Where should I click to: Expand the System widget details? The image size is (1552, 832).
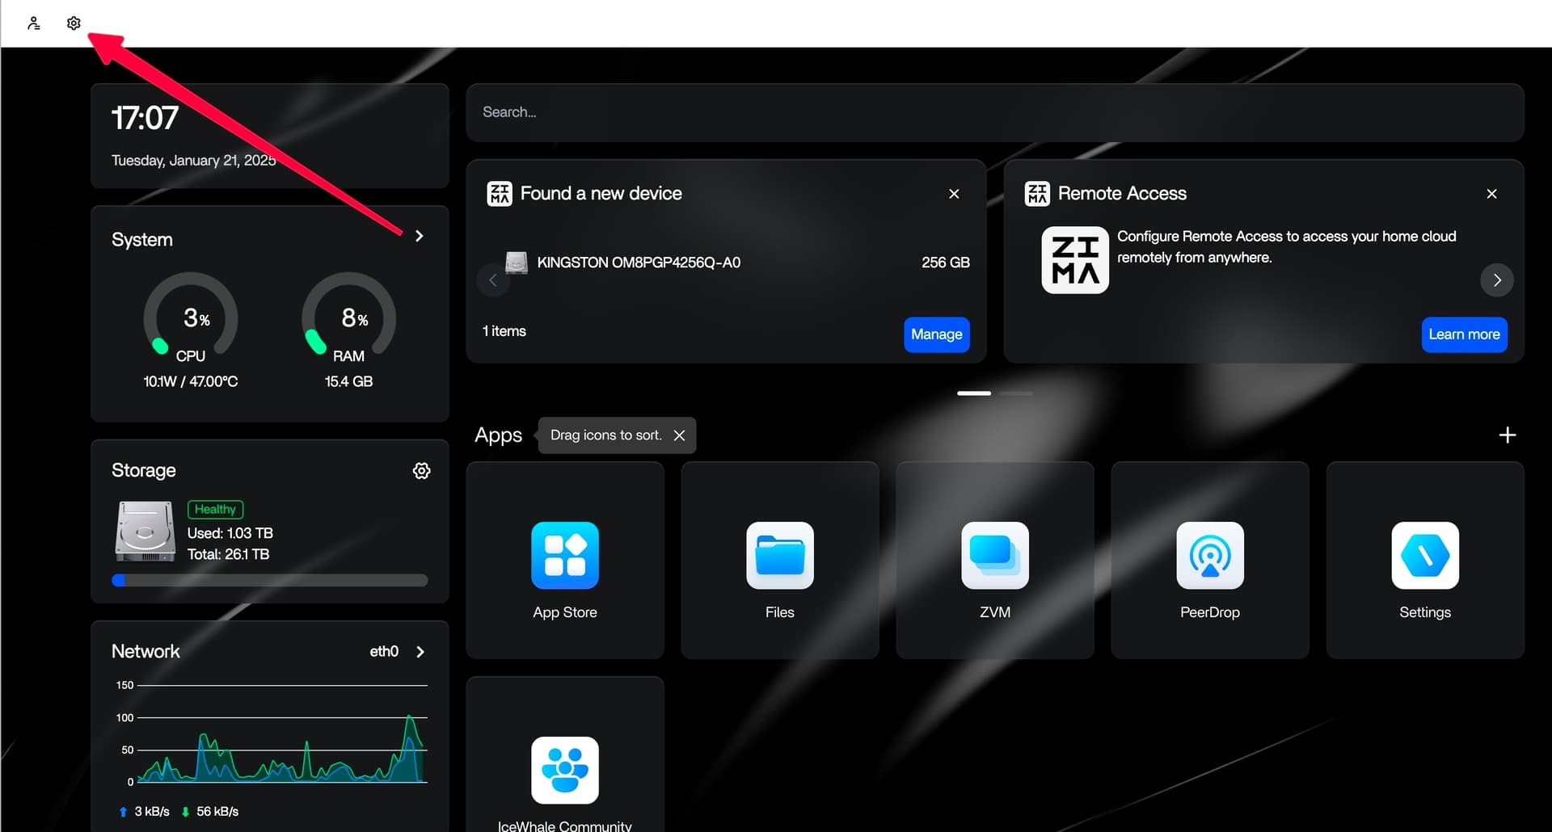click(419, 237)
